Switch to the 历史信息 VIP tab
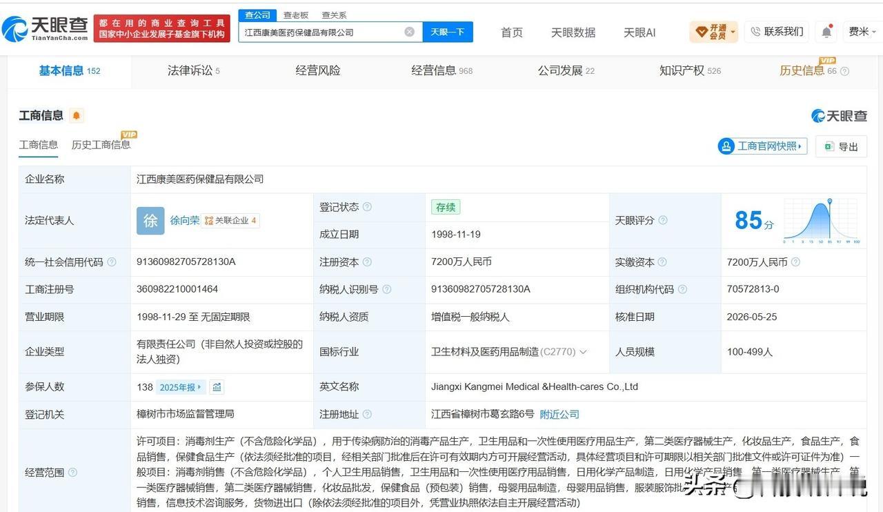This screenshot has height=512, width=883. [x=808, y=70]
